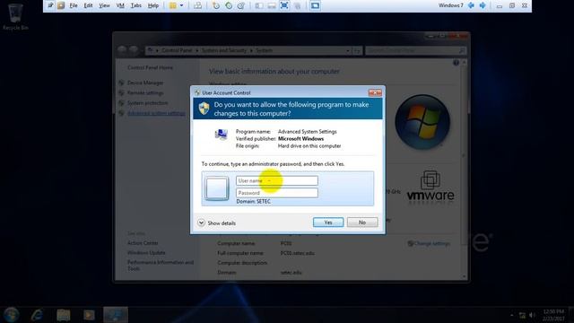
Task: Click the vertical scrollbar of the System window
Action: tap(465, 169)
